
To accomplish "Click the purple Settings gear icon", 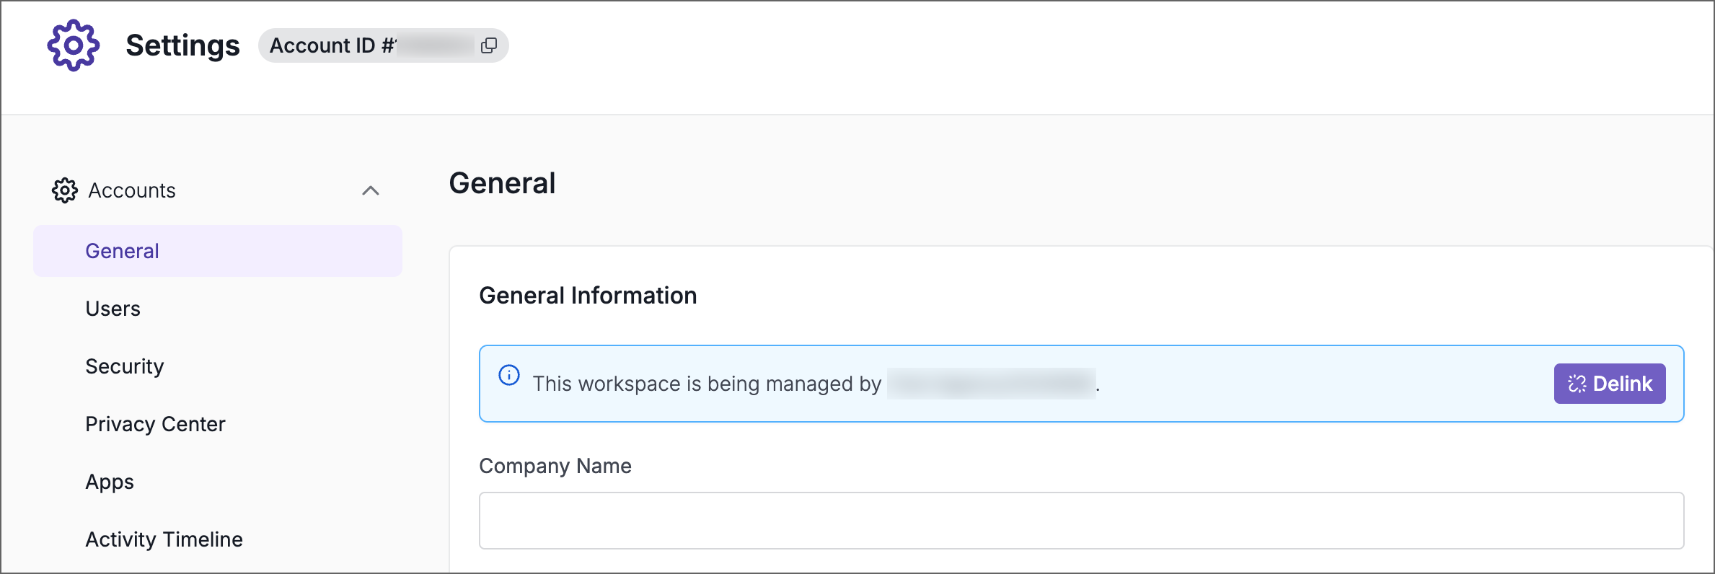I will [73, 45].
